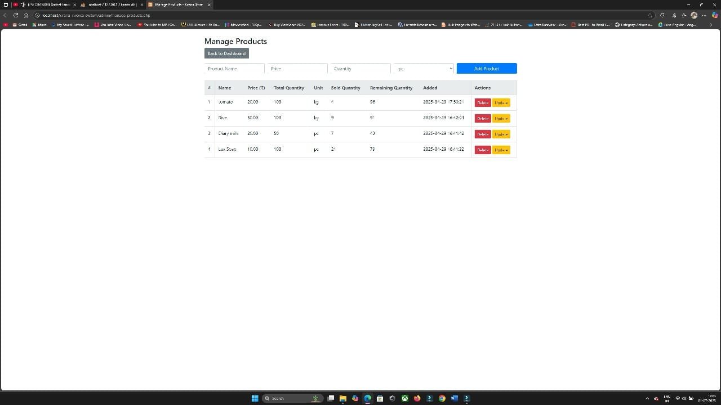This screenshot has height=405, width=721.
Task: Expand hidden system tray icons chevron
Action: 647,398
